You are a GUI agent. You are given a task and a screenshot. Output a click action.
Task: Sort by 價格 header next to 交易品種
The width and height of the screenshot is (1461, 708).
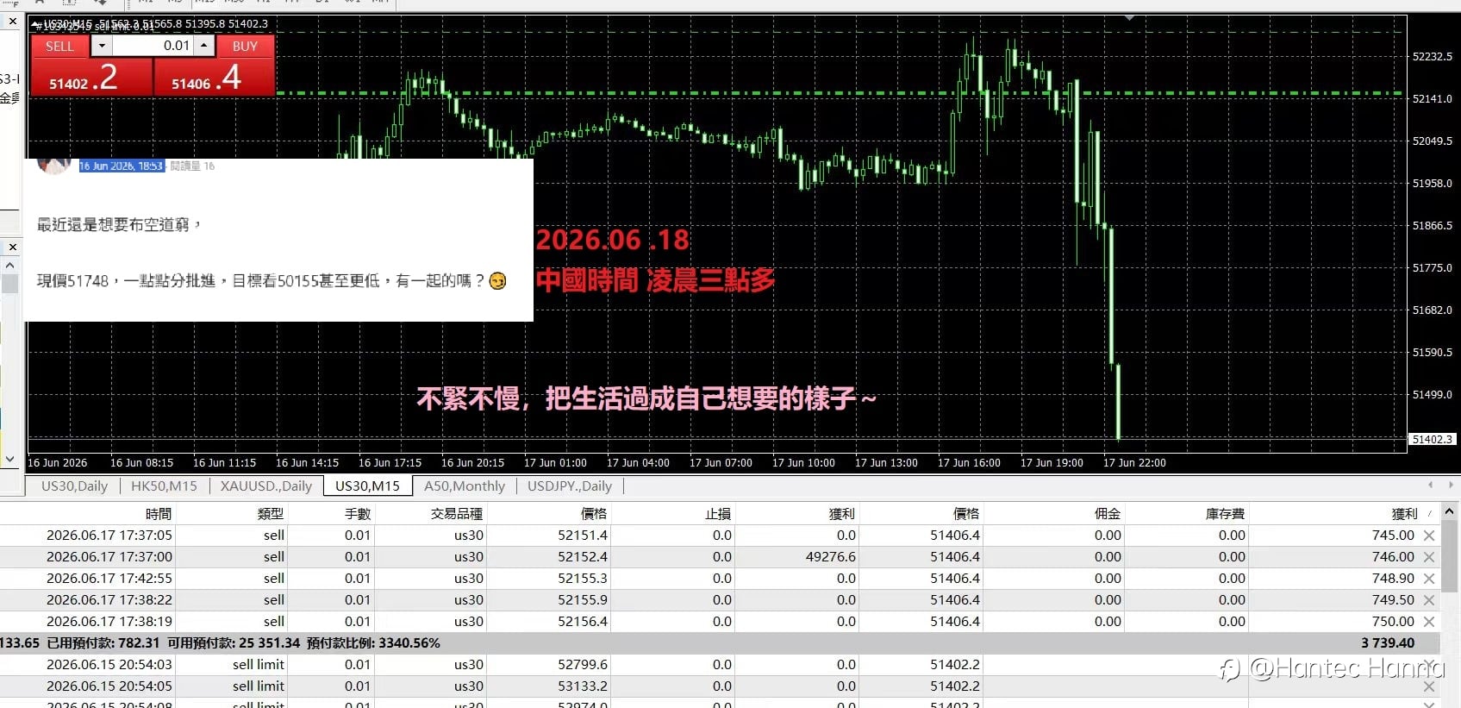click(x=594, y=514)
